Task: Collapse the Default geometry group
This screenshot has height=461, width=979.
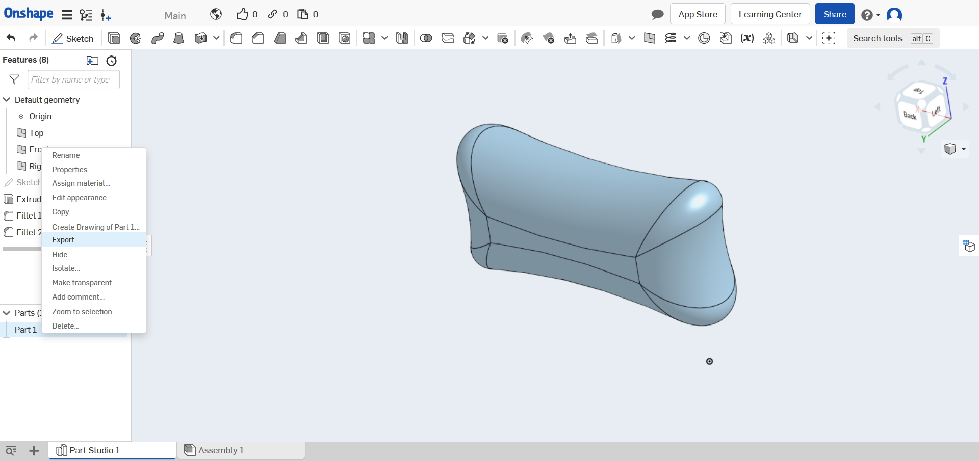Action: [x=7, y=100]
